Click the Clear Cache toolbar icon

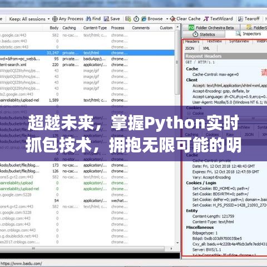(172, 19)
